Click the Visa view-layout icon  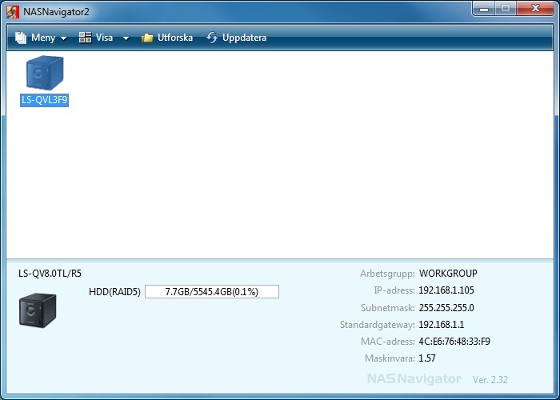pyautogui.click(x=85, y=38)
